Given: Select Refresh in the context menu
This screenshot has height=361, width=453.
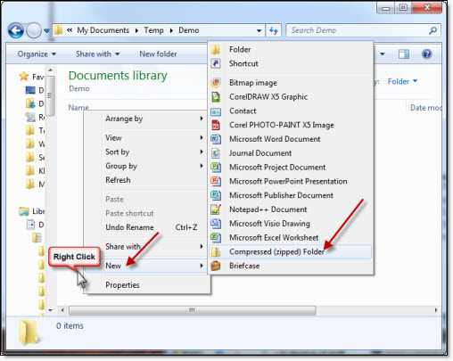Looking at the screenshot, I should (118, 180).
